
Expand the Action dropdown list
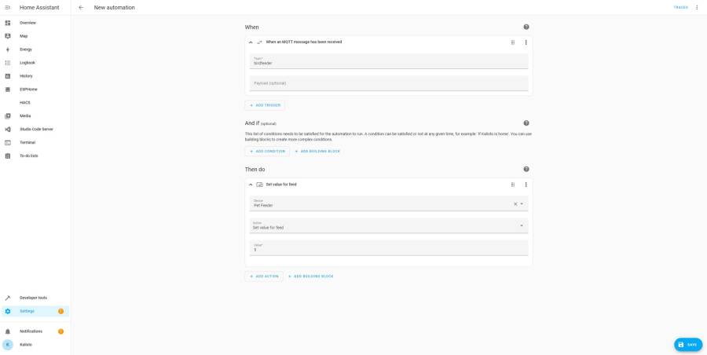pos(522,226)
